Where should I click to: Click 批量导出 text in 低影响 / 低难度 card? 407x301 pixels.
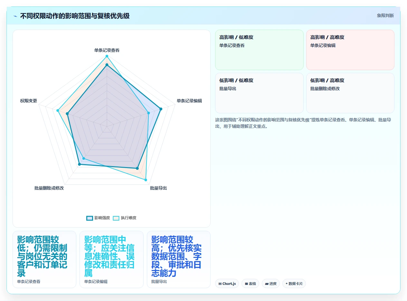[228, 89]
